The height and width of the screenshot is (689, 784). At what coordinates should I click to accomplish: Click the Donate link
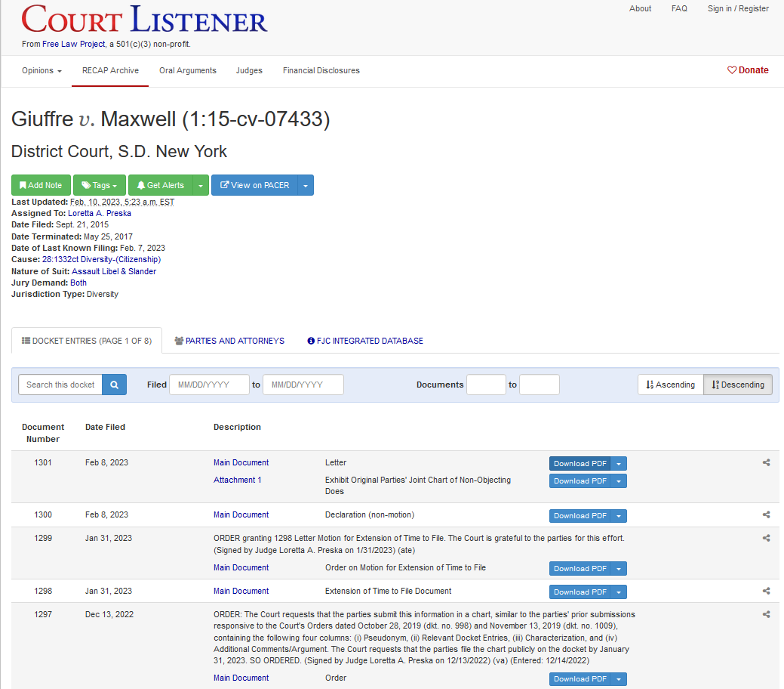coord(748,70)
